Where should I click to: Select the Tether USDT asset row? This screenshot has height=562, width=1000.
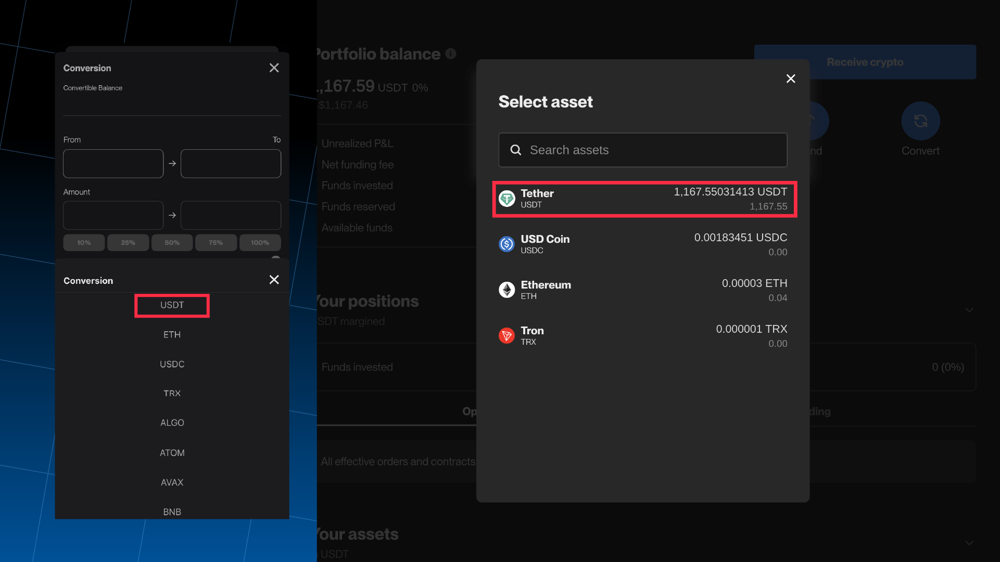click(x=644, y=199)
